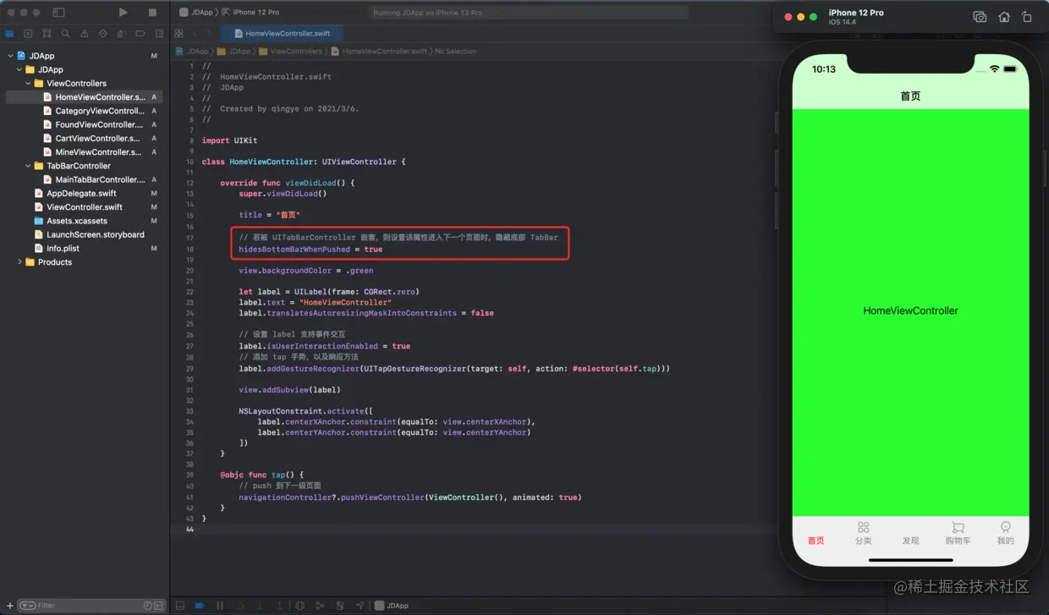
Task: Click JDApp process in debug bar
Action: coord(392,606)
